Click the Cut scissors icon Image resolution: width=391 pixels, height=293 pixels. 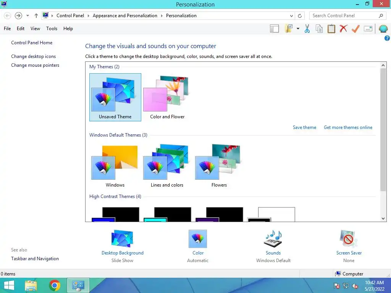coord(307,29)
